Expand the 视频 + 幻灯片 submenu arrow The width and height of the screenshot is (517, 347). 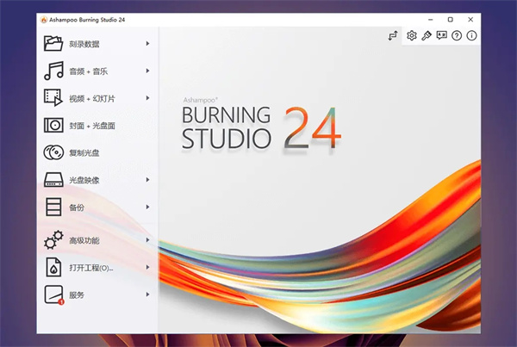(147, 98)
